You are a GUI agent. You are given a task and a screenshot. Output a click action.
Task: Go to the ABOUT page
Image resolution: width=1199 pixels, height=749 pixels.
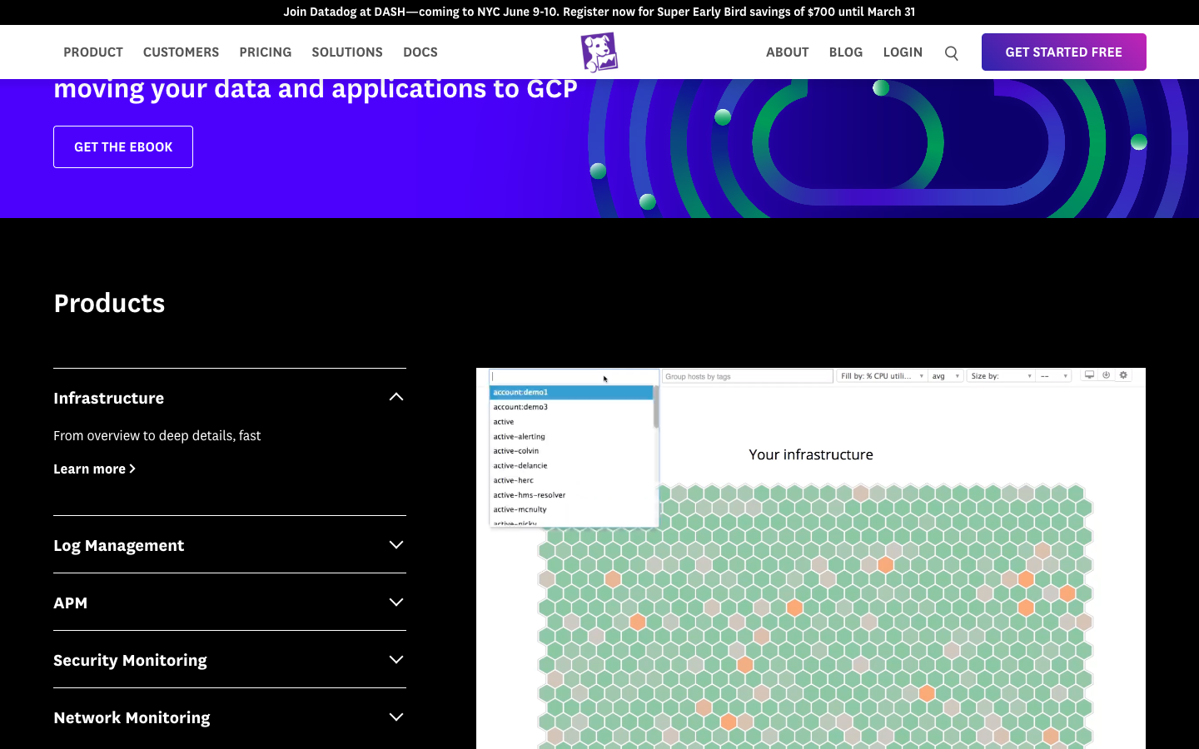[788, 52]
